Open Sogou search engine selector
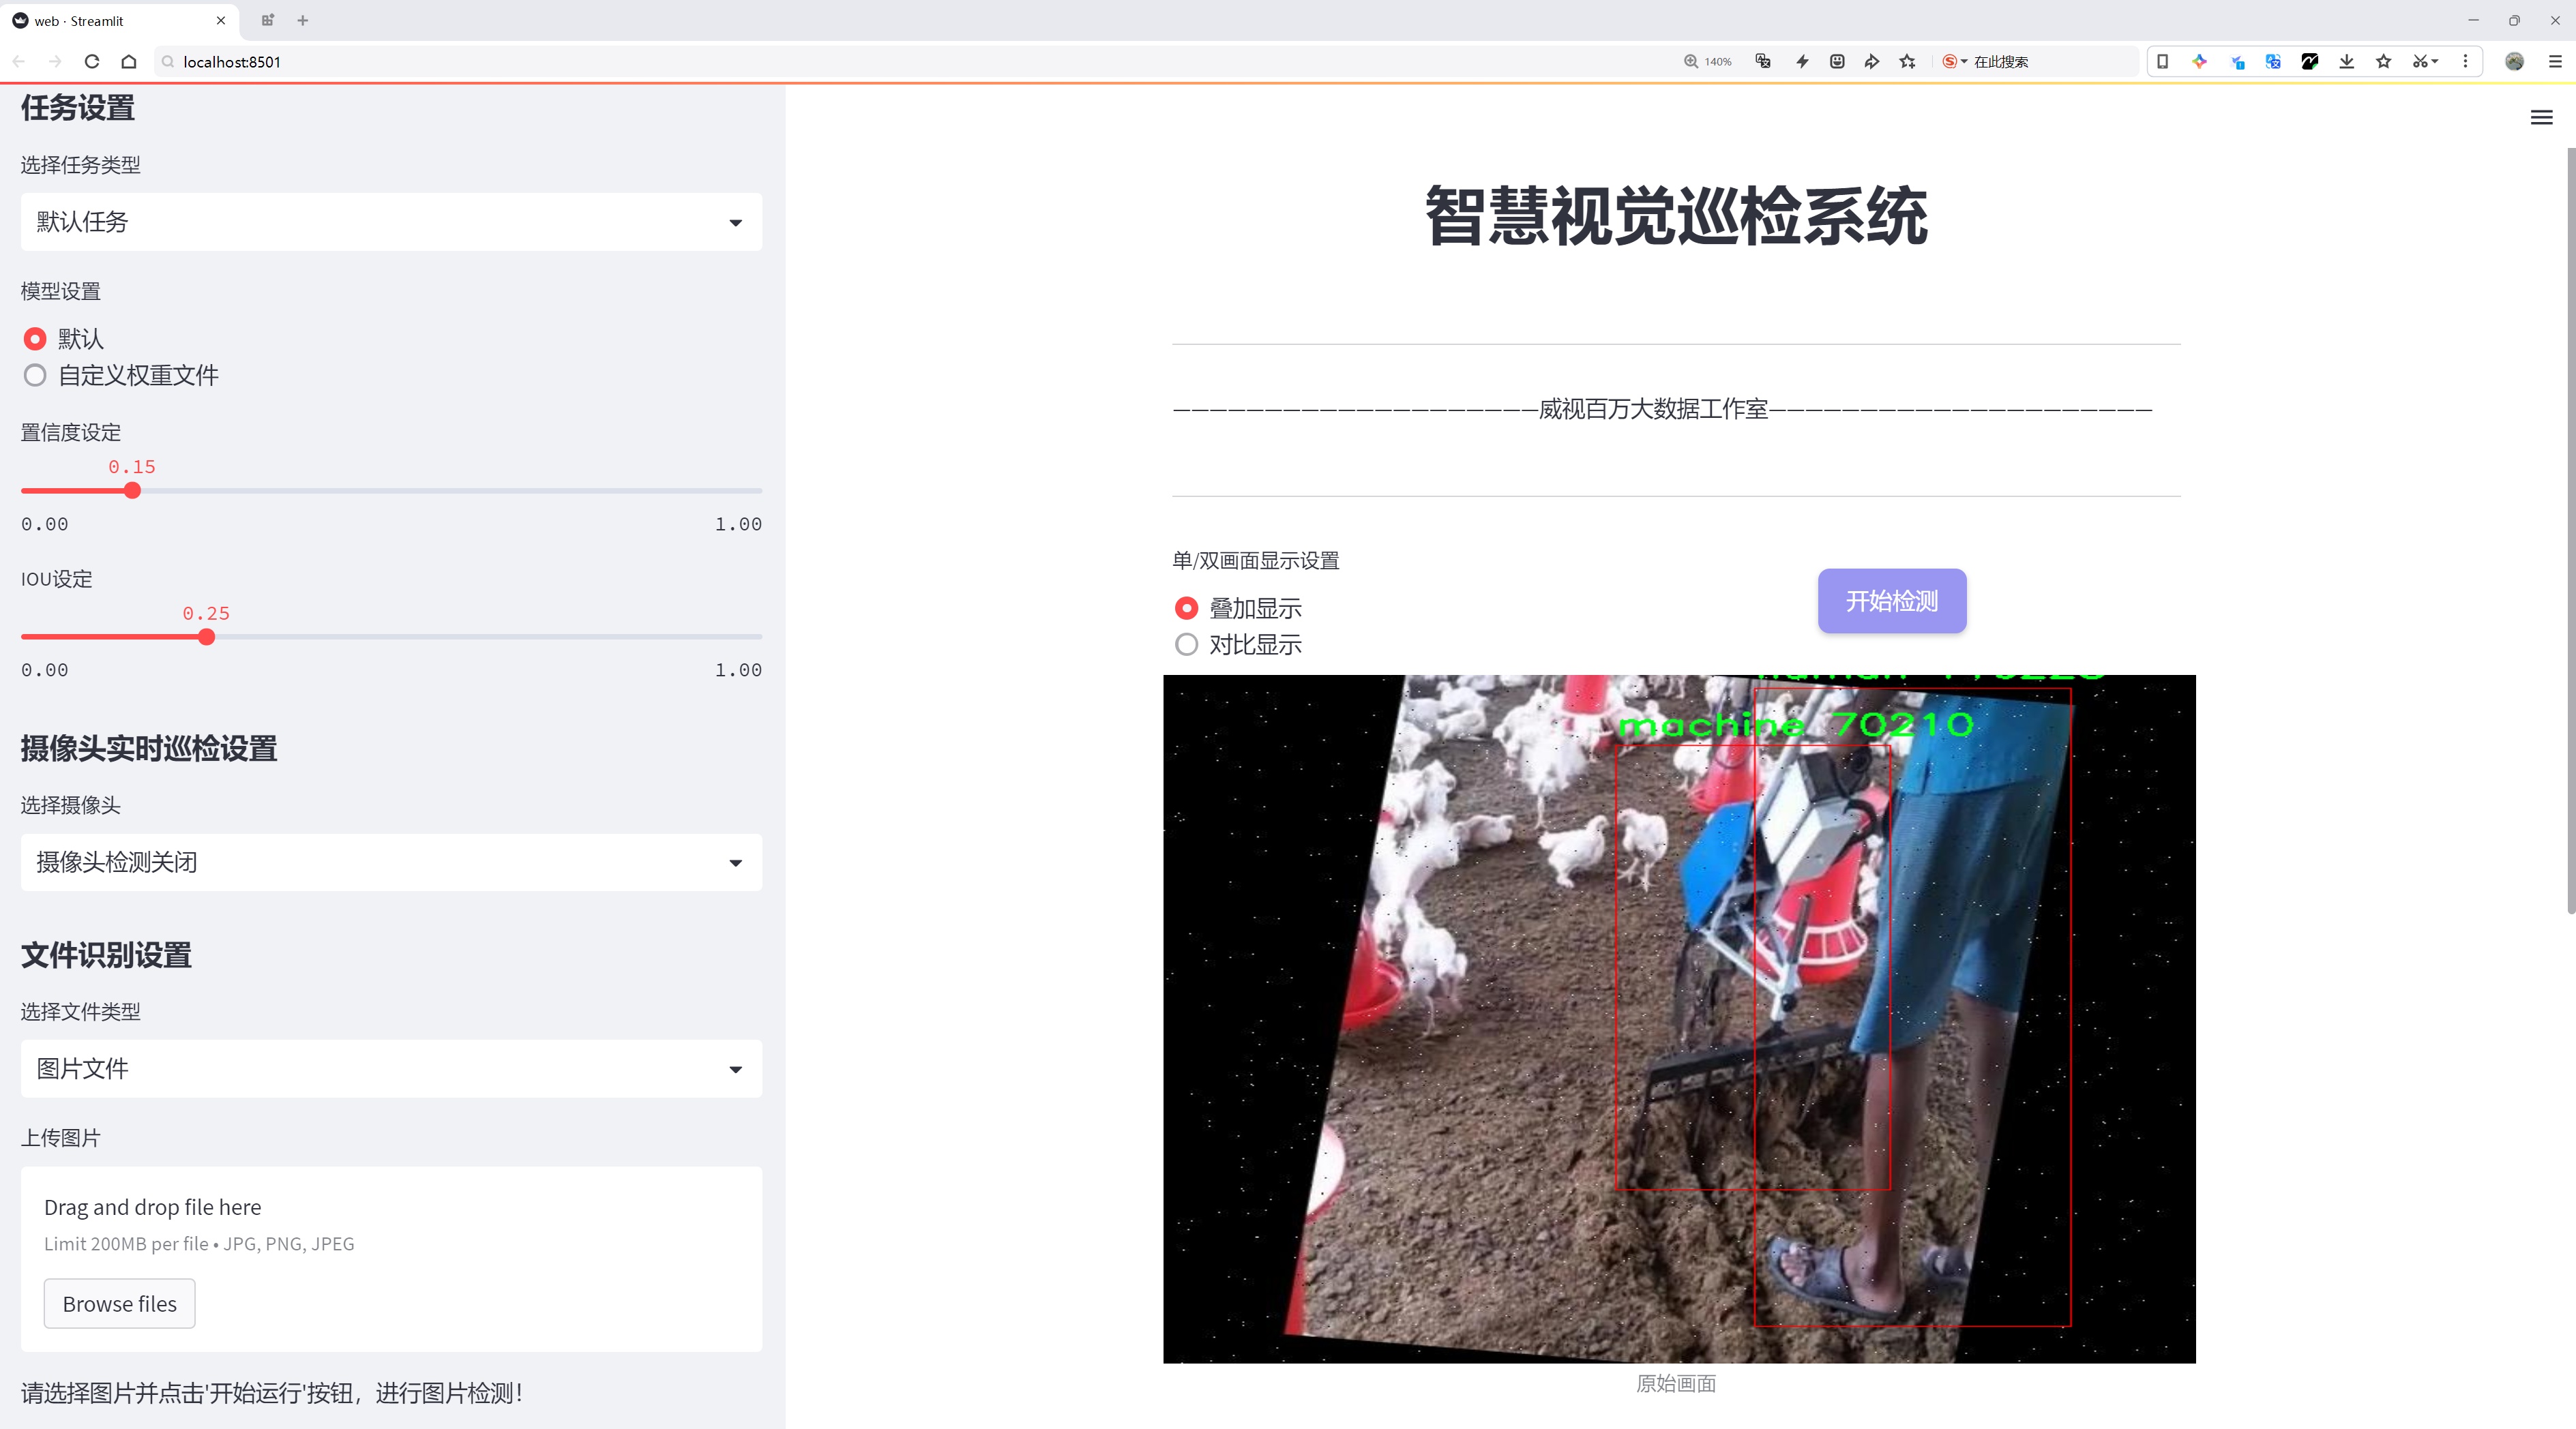The width and height of the screenshot is (2576, 1429). coord(1954,61)
